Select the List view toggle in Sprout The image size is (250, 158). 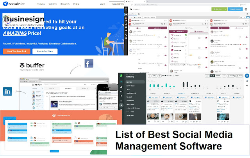coord(207,76)
